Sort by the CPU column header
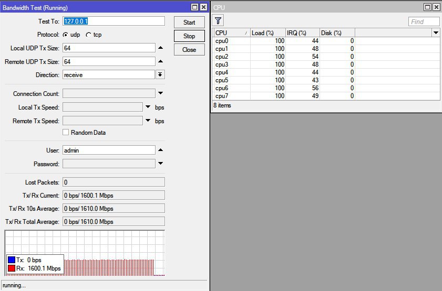 [231, 33]
